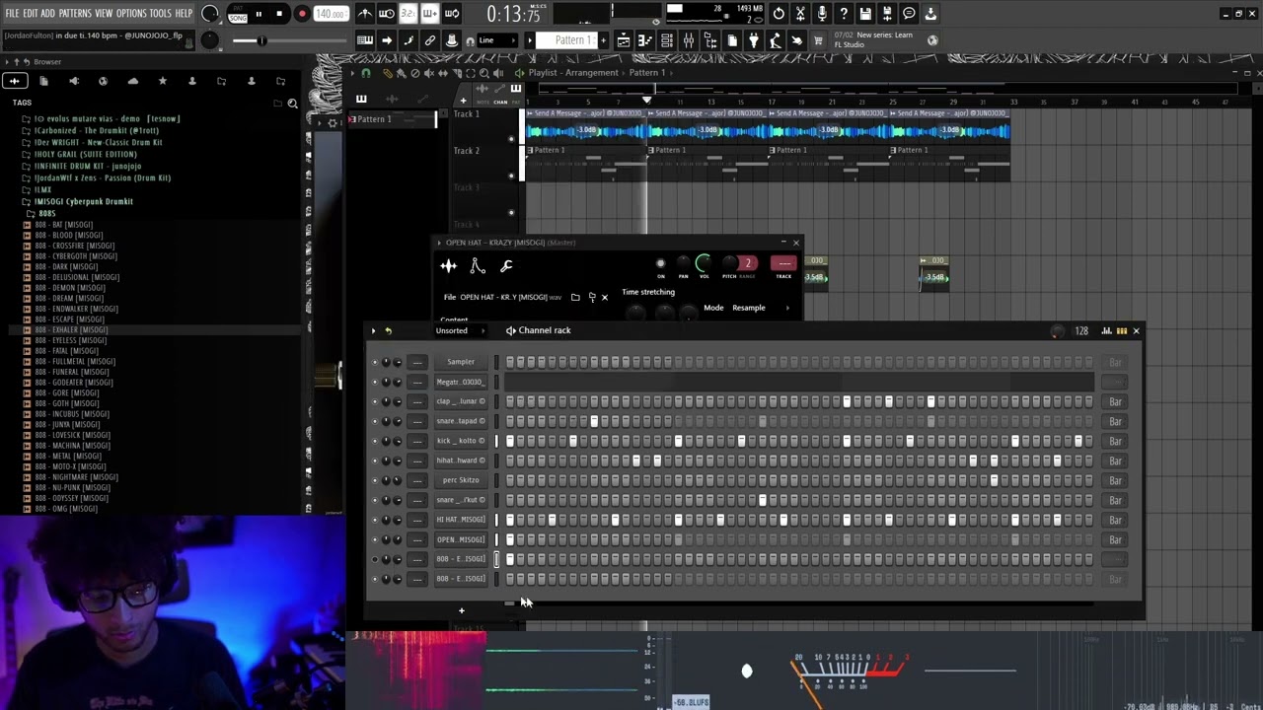
Task: Toggle the 3-2-1 countdown before recording
Action: point(409,14)
